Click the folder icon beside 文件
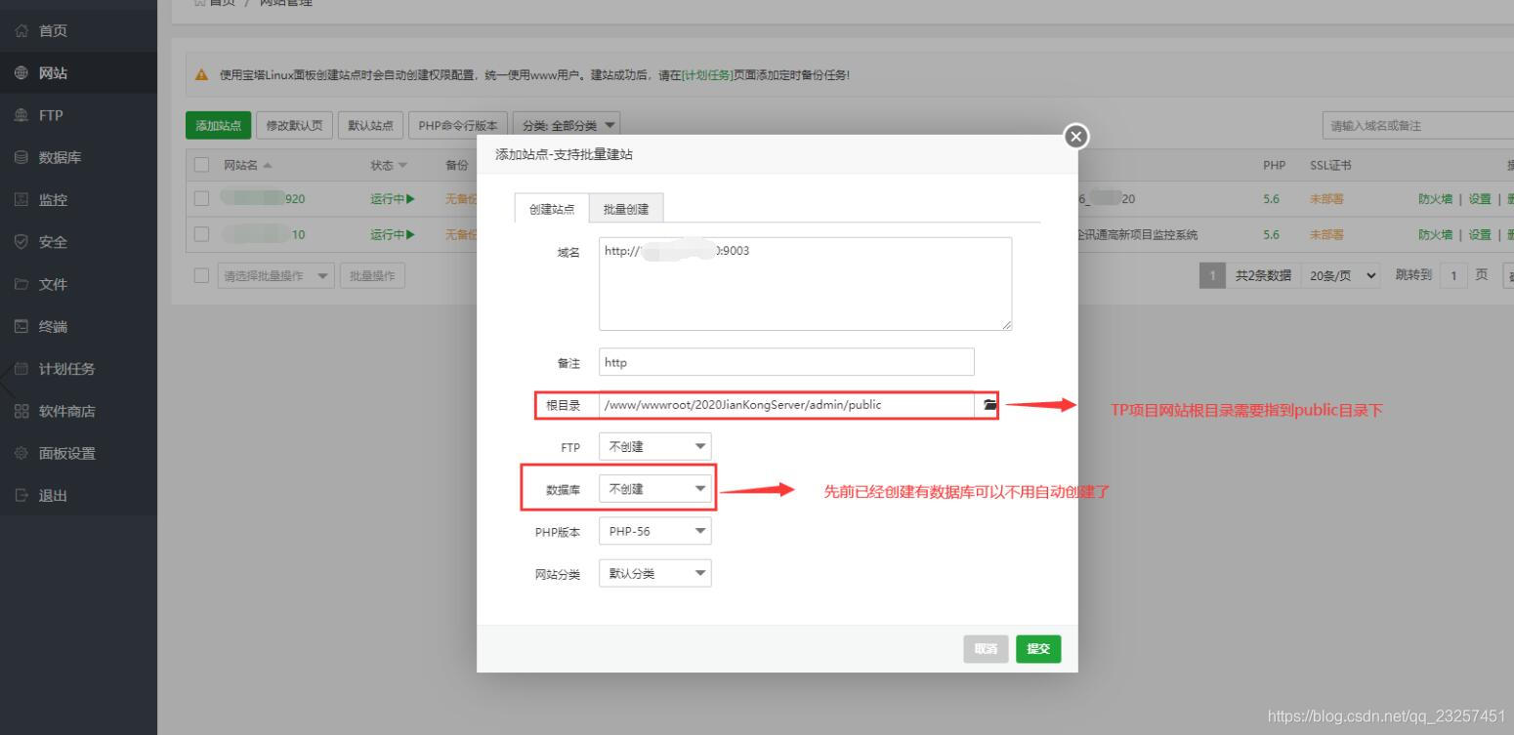 [22, 285]
